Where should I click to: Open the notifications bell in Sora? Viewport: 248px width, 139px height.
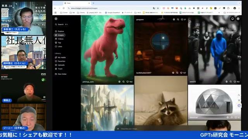click(232, 19)
